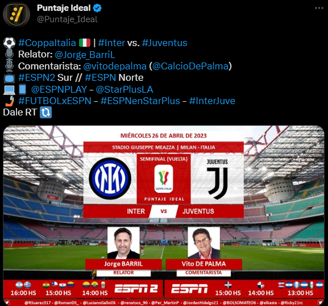Open the #Juventus hashtag

(165, 43)
